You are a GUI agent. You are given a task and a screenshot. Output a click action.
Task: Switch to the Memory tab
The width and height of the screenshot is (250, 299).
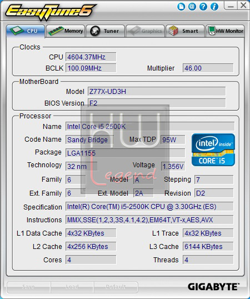66,31
